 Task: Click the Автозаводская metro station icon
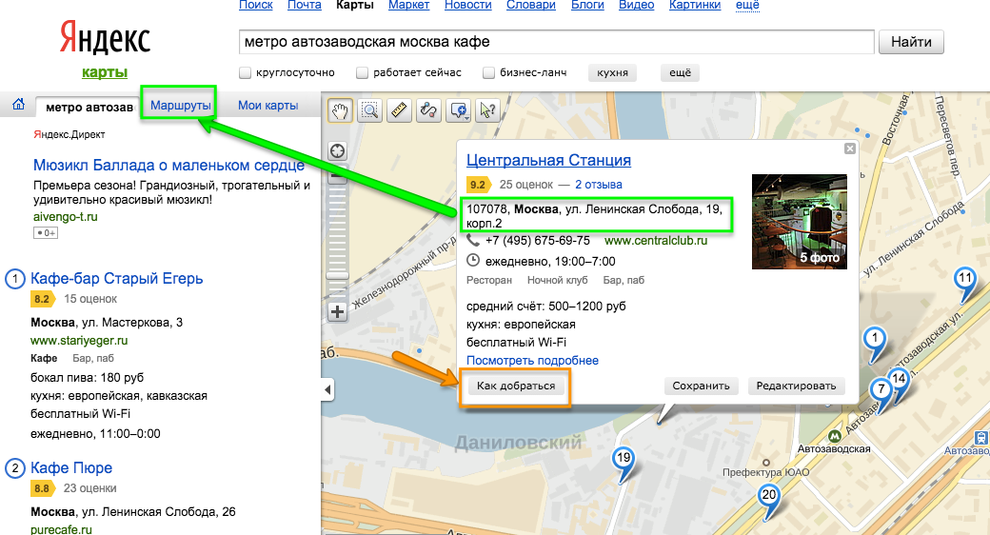[x=835, y=436]
